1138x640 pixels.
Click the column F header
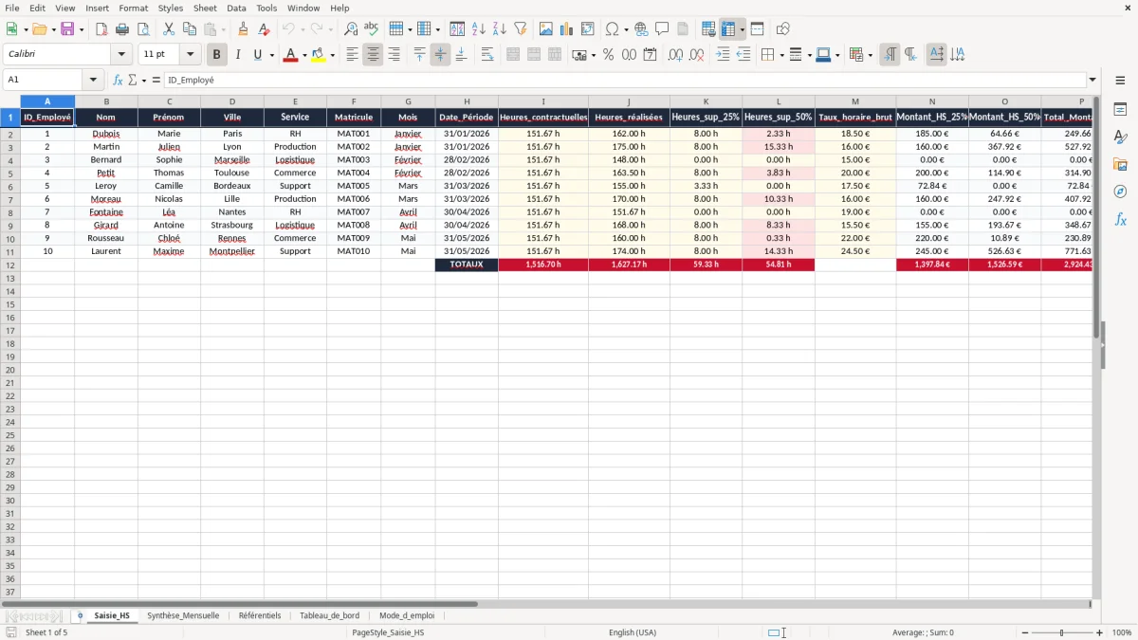point(354,101)
